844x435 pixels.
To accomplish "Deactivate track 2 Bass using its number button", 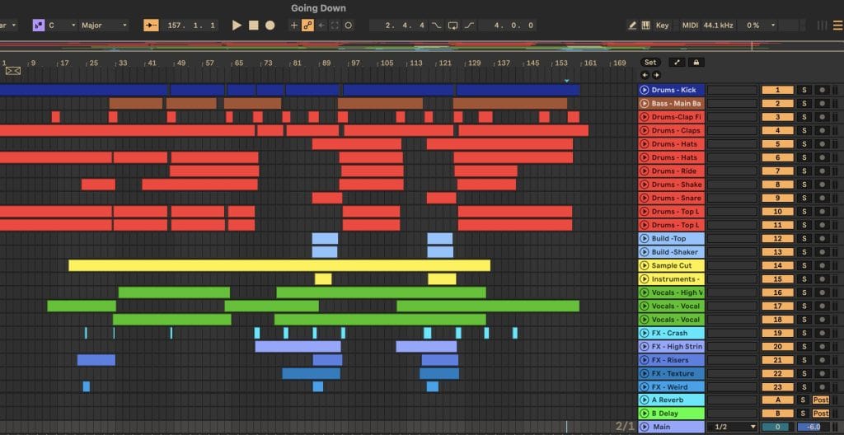I will point(777,104).
